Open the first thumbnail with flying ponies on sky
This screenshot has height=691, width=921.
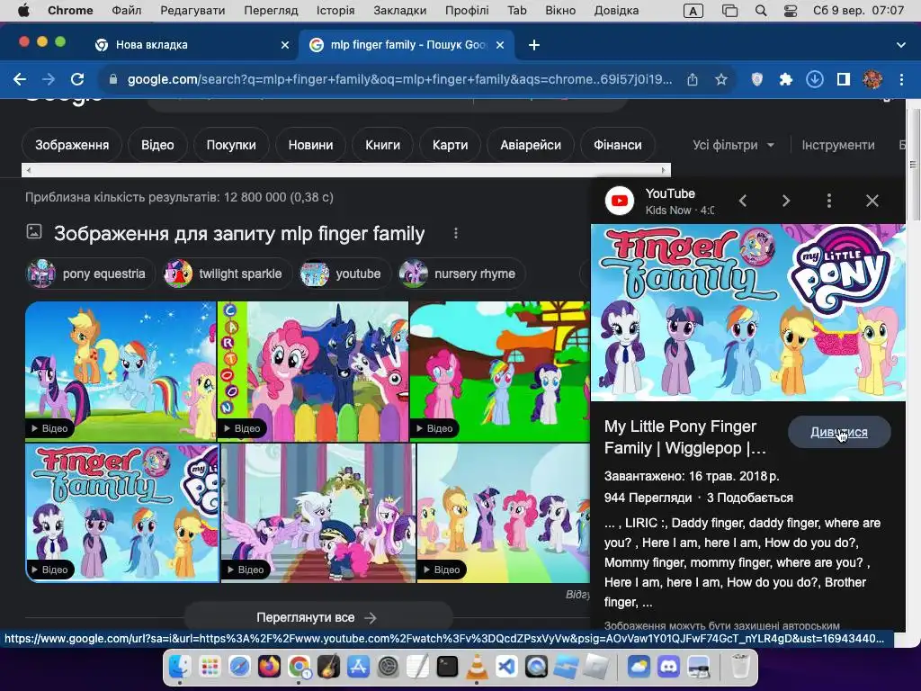click(x=121, y=372)
